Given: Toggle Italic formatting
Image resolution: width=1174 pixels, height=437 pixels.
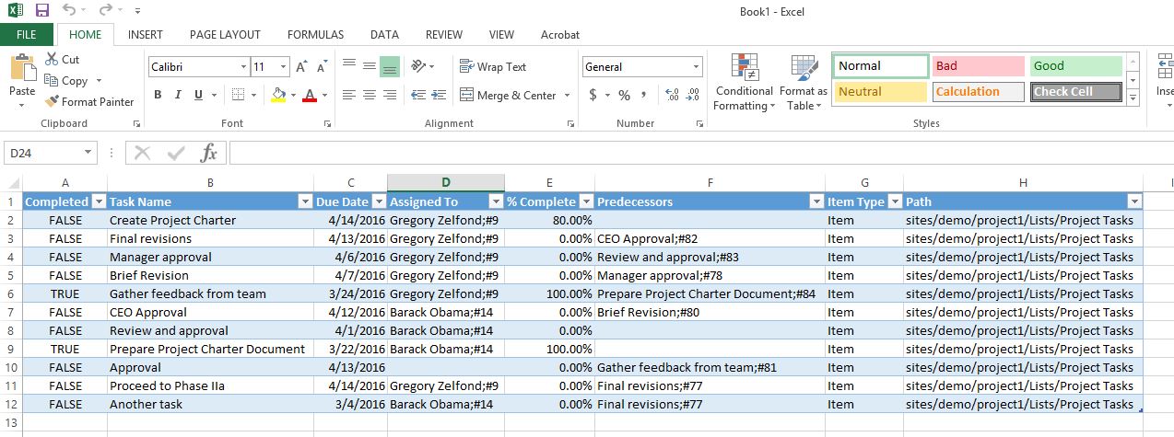Looking at the screenshot, I should (x=178, y=95).
